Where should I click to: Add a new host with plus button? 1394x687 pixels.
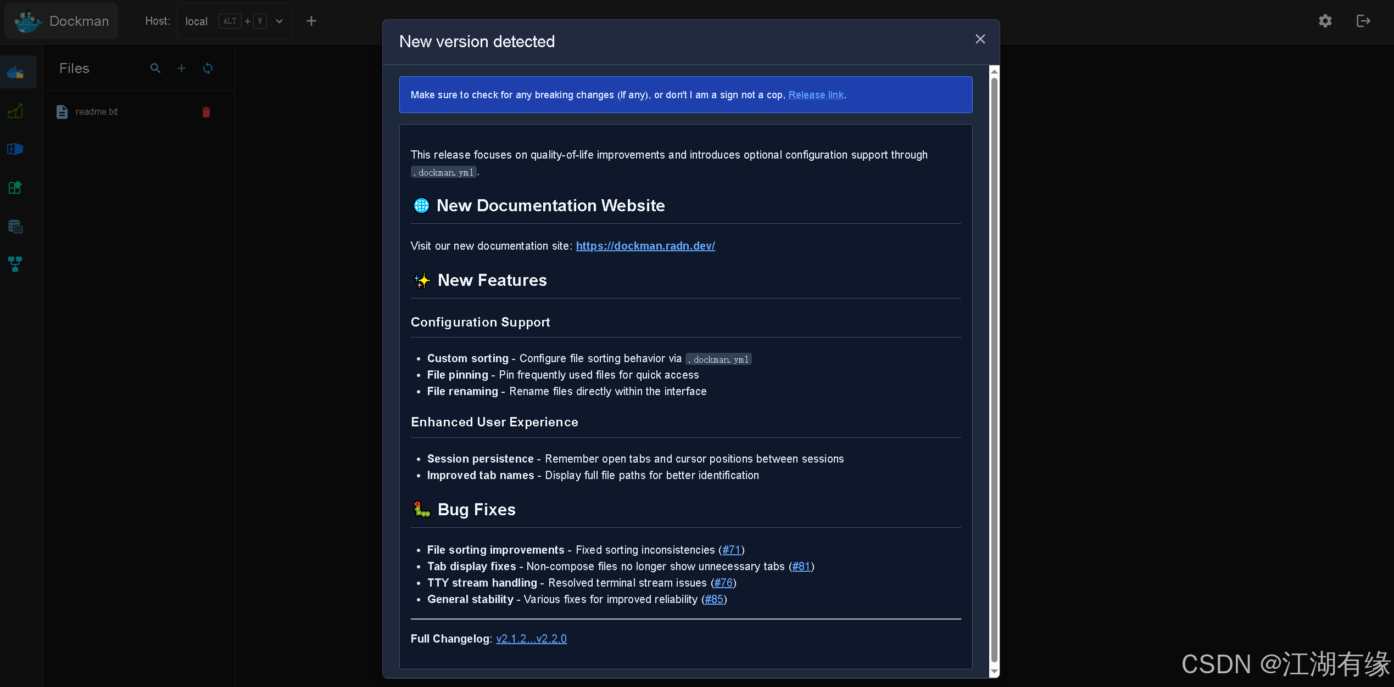[x=311, y=21]
